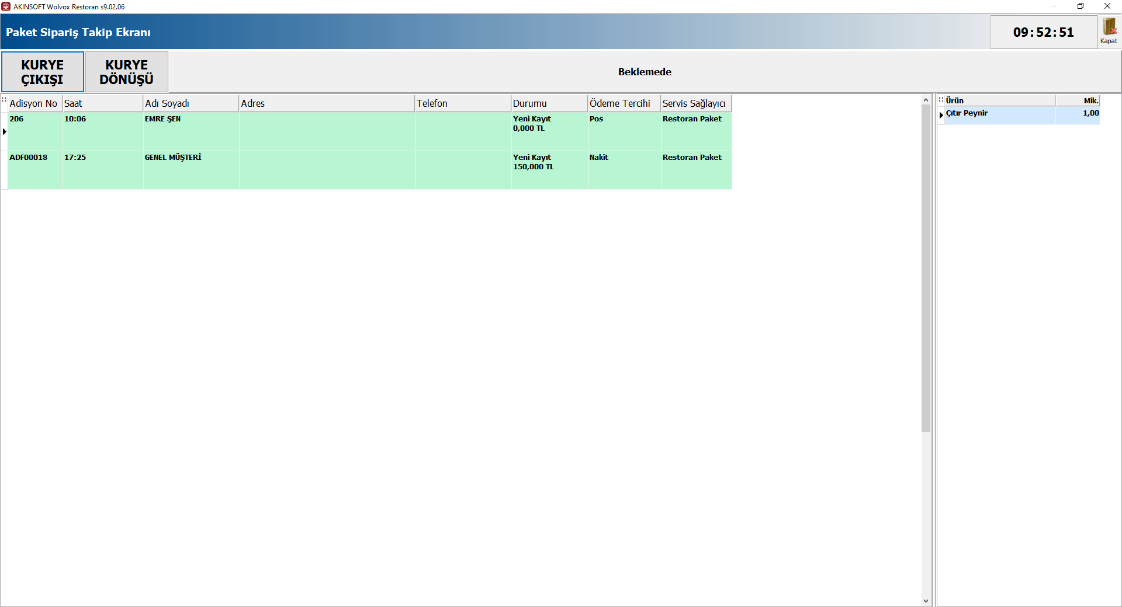Click the 09:52:51 clock display
The image size is (1122, 607).
click(1044, 32)
